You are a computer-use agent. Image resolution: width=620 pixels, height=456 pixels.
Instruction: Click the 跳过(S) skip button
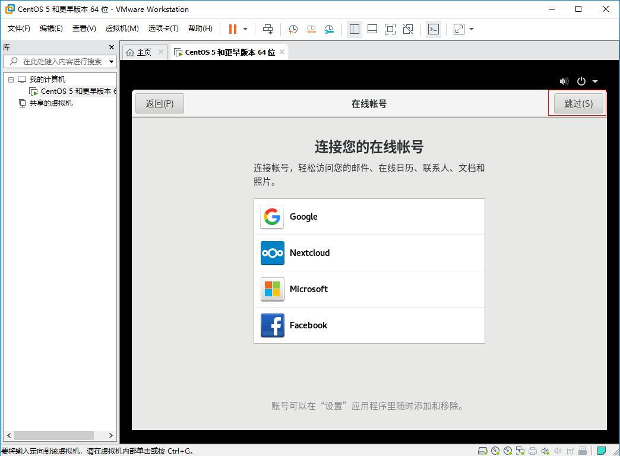[577, 103]
